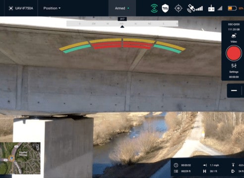The height and width of the screenshot is (178, 244).
Task: Click the 24 ft distance value
Action: pos(241,171)
